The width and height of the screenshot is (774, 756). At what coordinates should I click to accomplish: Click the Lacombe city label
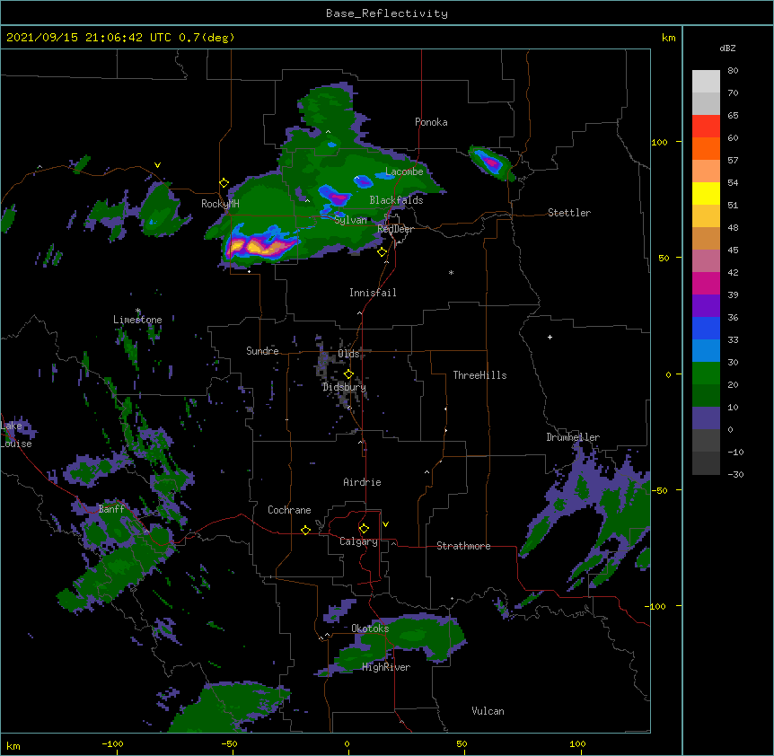[404, 171]
